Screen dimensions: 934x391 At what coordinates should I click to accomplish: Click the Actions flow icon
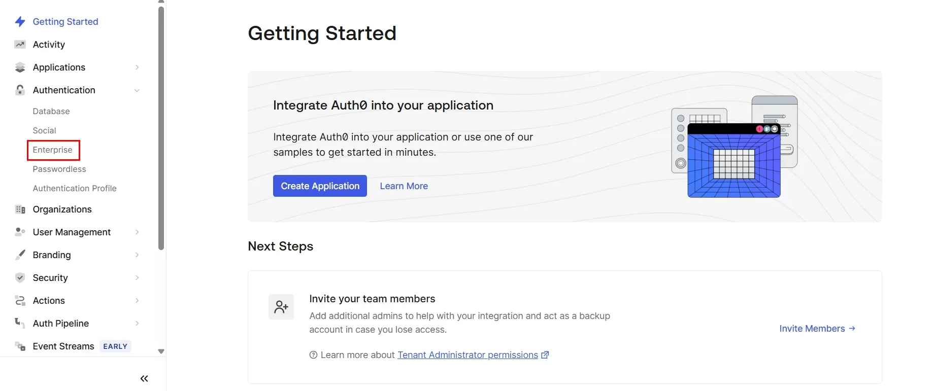coord(20,300)
